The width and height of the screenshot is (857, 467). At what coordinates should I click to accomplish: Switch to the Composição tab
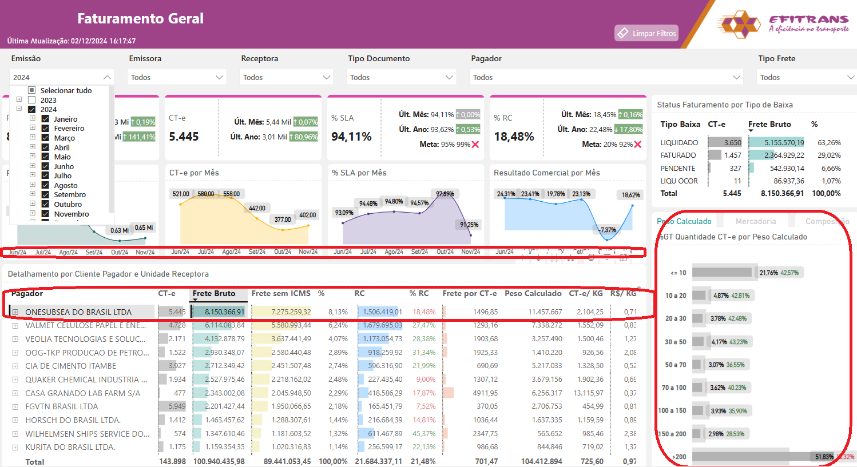point(827,221)
